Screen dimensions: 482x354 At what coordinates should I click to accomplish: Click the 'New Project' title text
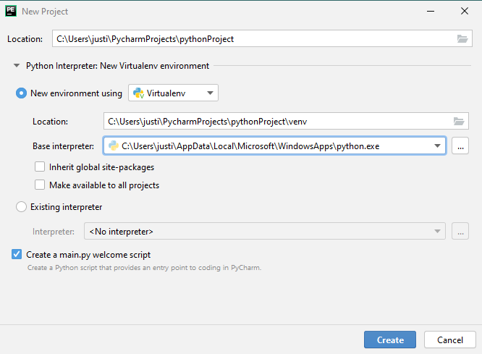[x=45, y=12]
